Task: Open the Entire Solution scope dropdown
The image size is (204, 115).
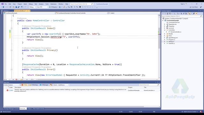Action: (12, 85)
